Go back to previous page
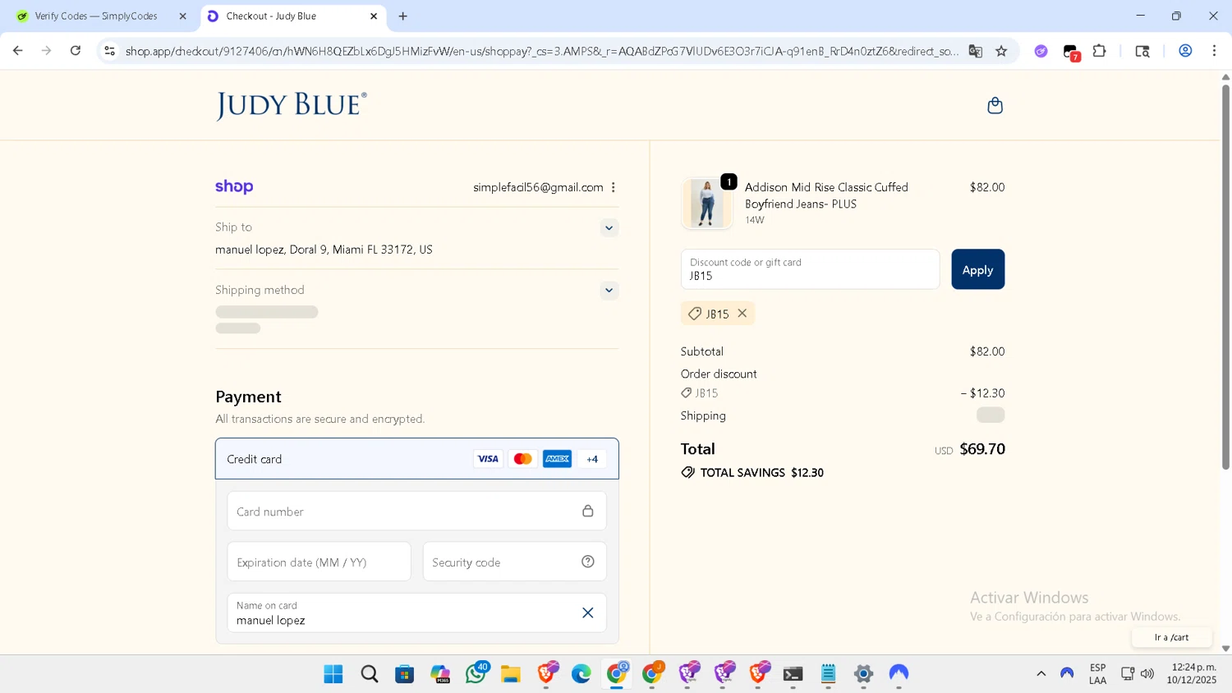Screen dimensions: 1232x693 pyautogui.click(x=17, y=51)
